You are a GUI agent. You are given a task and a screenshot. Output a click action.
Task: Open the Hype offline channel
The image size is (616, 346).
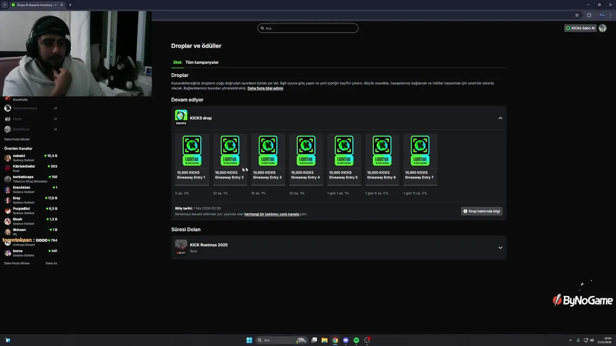31,119
